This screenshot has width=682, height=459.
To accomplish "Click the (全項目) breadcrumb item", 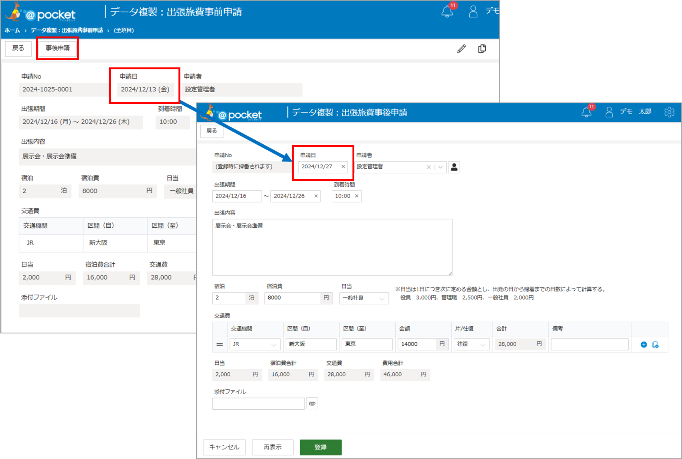I will 124,30.
